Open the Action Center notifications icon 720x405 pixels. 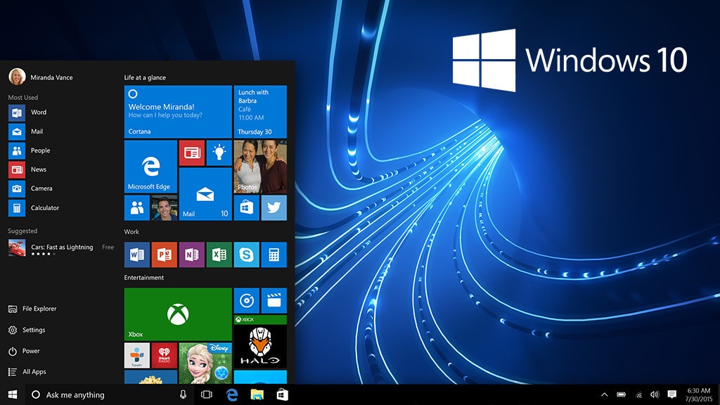click(x=671, y=395)
